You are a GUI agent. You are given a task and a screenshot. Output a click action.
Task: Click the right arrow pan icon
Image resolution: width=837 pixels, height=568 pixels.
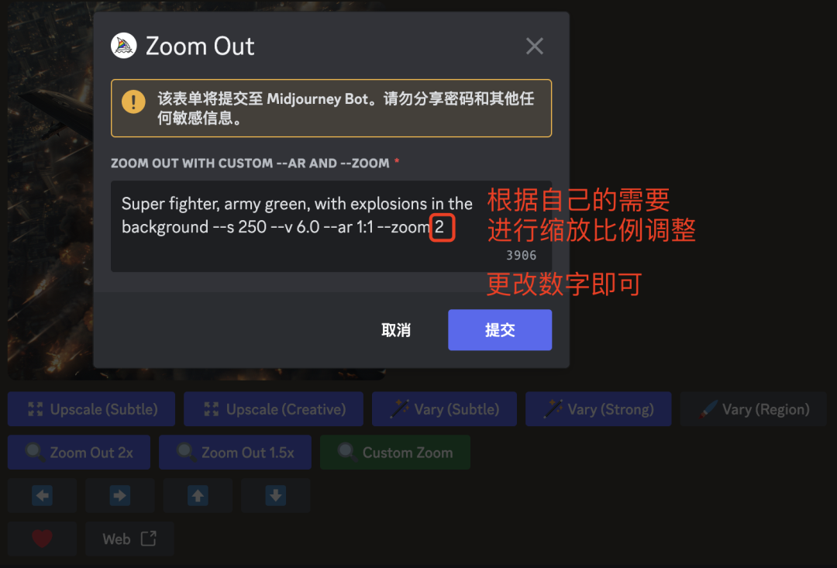pyautogui.click(x=120, y=495)
